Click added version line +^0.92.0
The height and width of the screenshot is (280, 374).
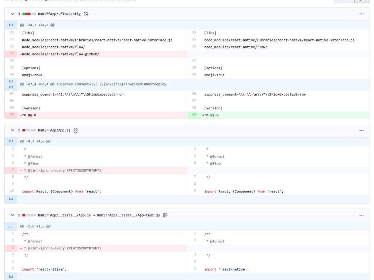pos(284,115)
